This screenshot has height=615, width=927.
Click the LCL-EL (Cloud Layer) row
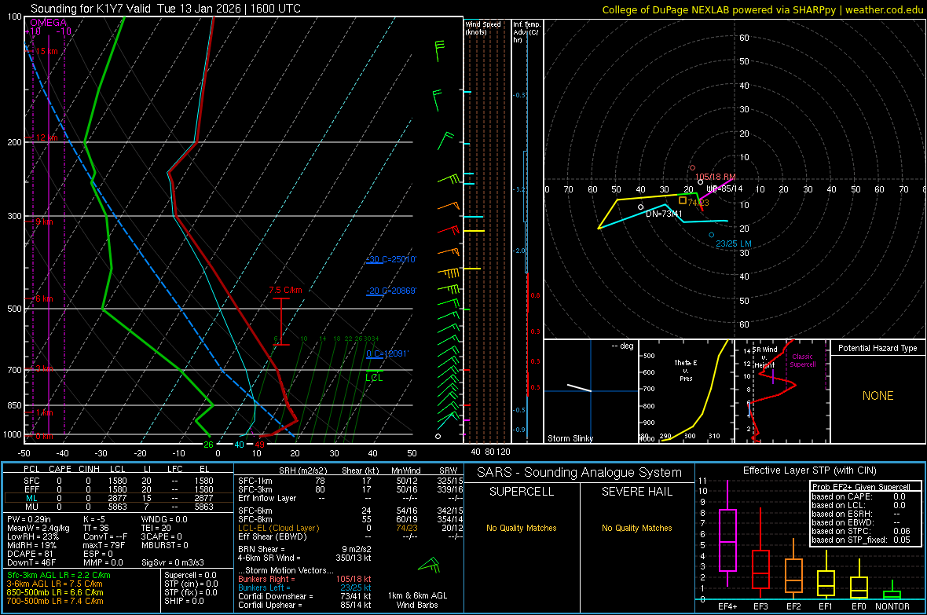pyautogui.click(x=350, y=528)
